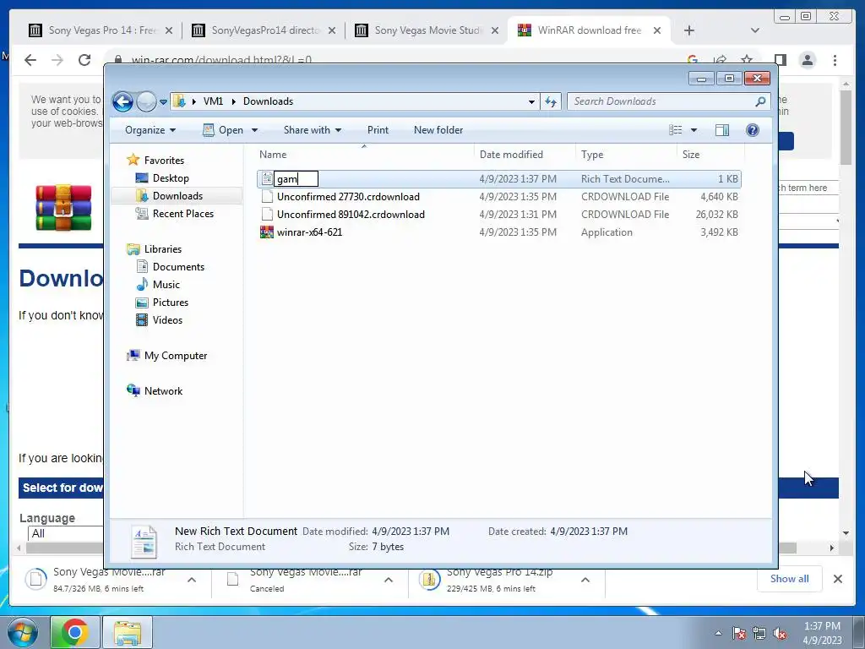Click VM1 in the address breadcrumb
This screenshot has height=649, width=865.
(x=213, y=101)
